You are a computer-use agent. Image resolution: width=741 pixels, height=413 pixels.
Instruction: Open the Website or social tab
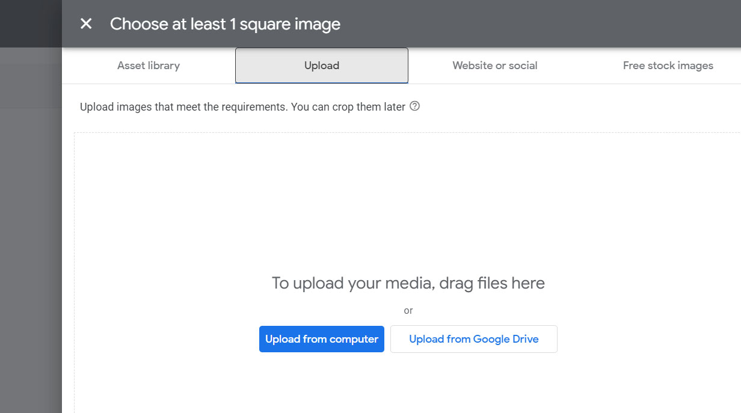(494, 66)
